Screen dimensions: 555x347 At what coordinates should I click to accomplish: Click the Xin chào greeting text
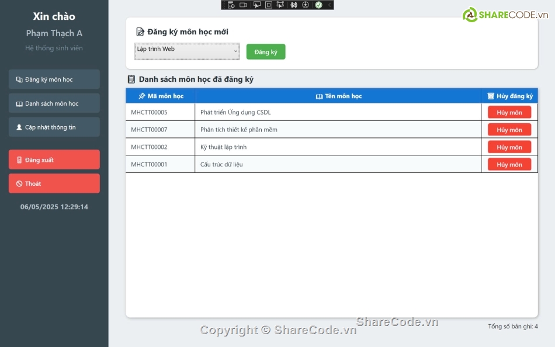coord(54,16)
